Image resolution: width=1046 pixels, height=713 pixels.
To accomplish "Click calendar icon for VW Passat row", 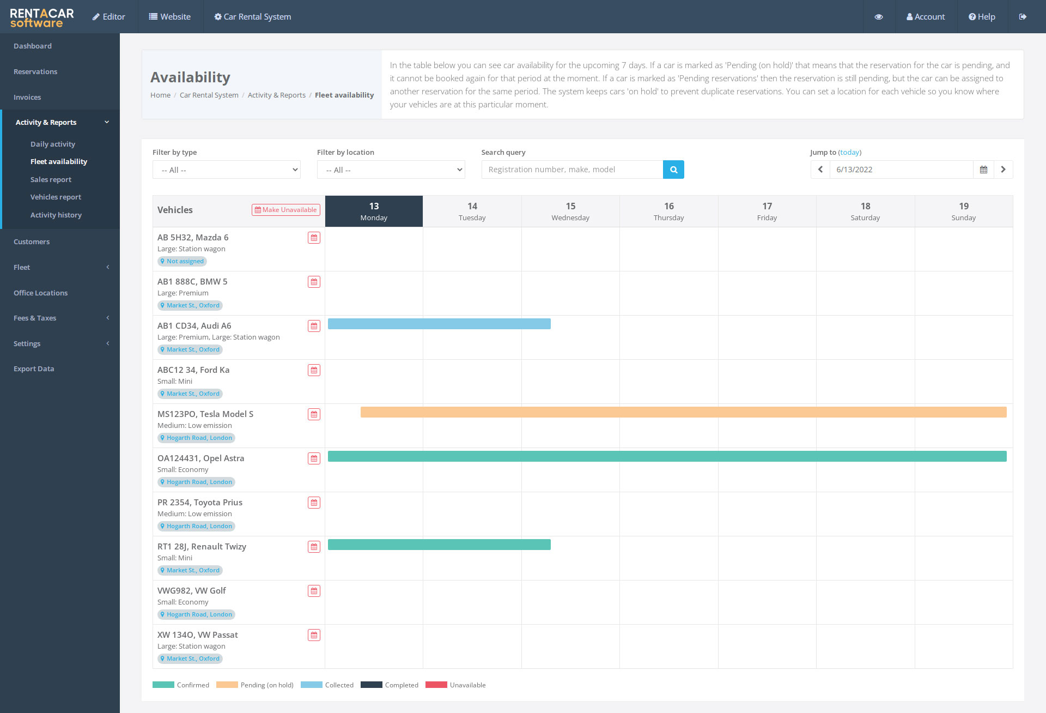I will point(314,635).
